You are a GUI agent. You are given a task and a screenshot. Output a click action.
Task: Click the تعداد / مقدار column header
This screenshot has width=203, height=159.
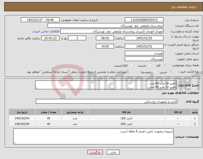click(x=48, y=112)
